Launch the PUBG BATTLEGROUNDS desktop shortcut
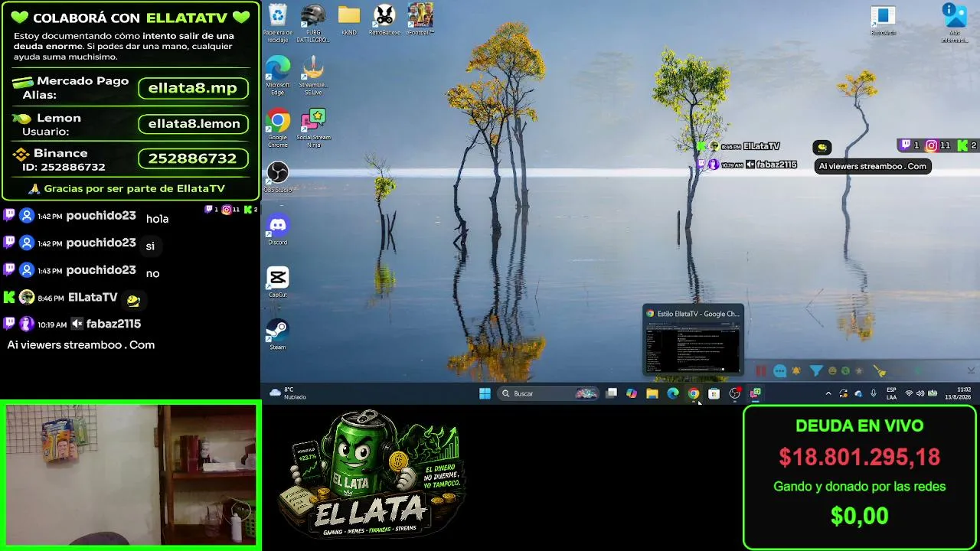The height and width of the screenshot is (551, 980). [313, 22]
